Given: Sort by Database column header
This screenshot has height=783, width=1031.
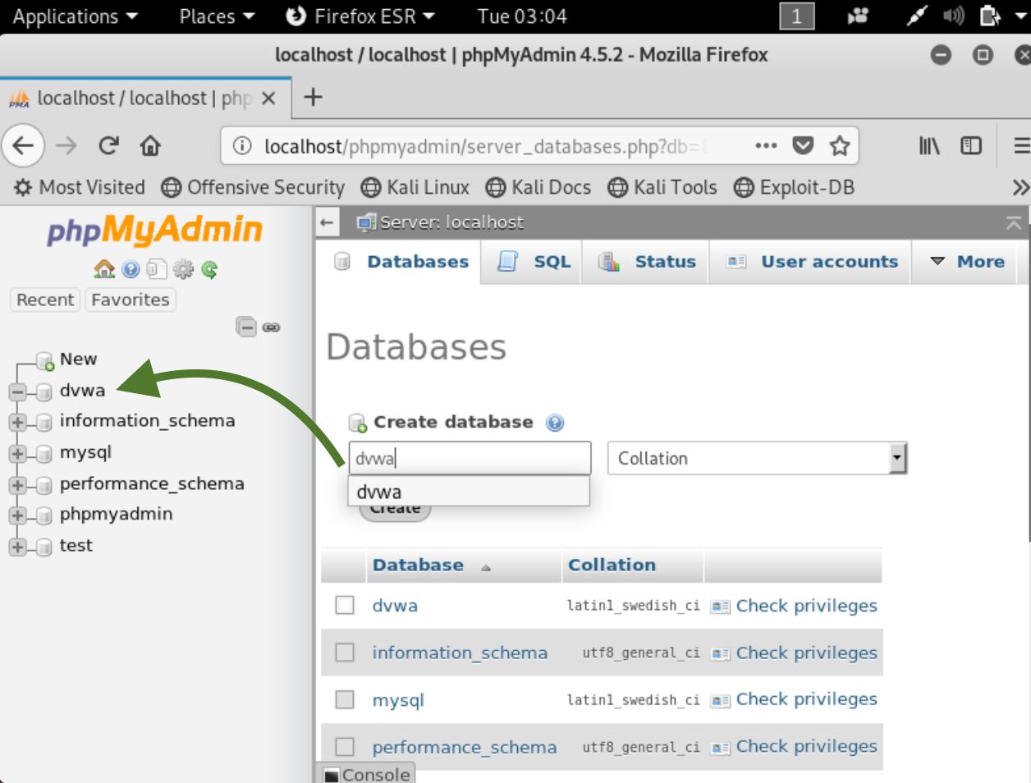Looking at the screenshot, I should coord(418,565).
